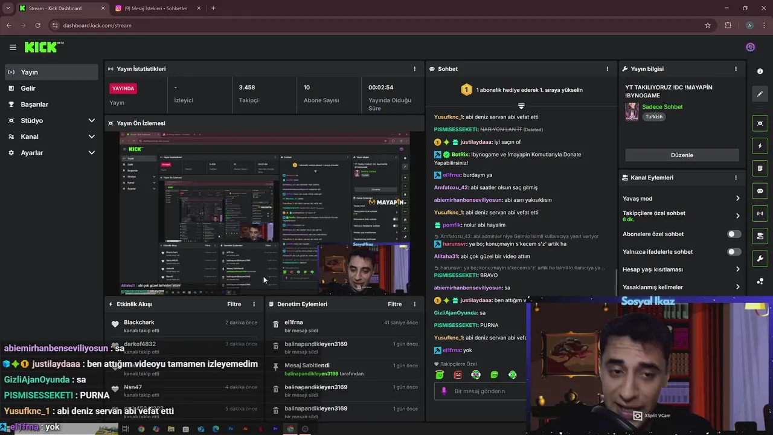This screenshot has width=773, height=435.
Task: Reload the browser page
Action: click(37, 25)
